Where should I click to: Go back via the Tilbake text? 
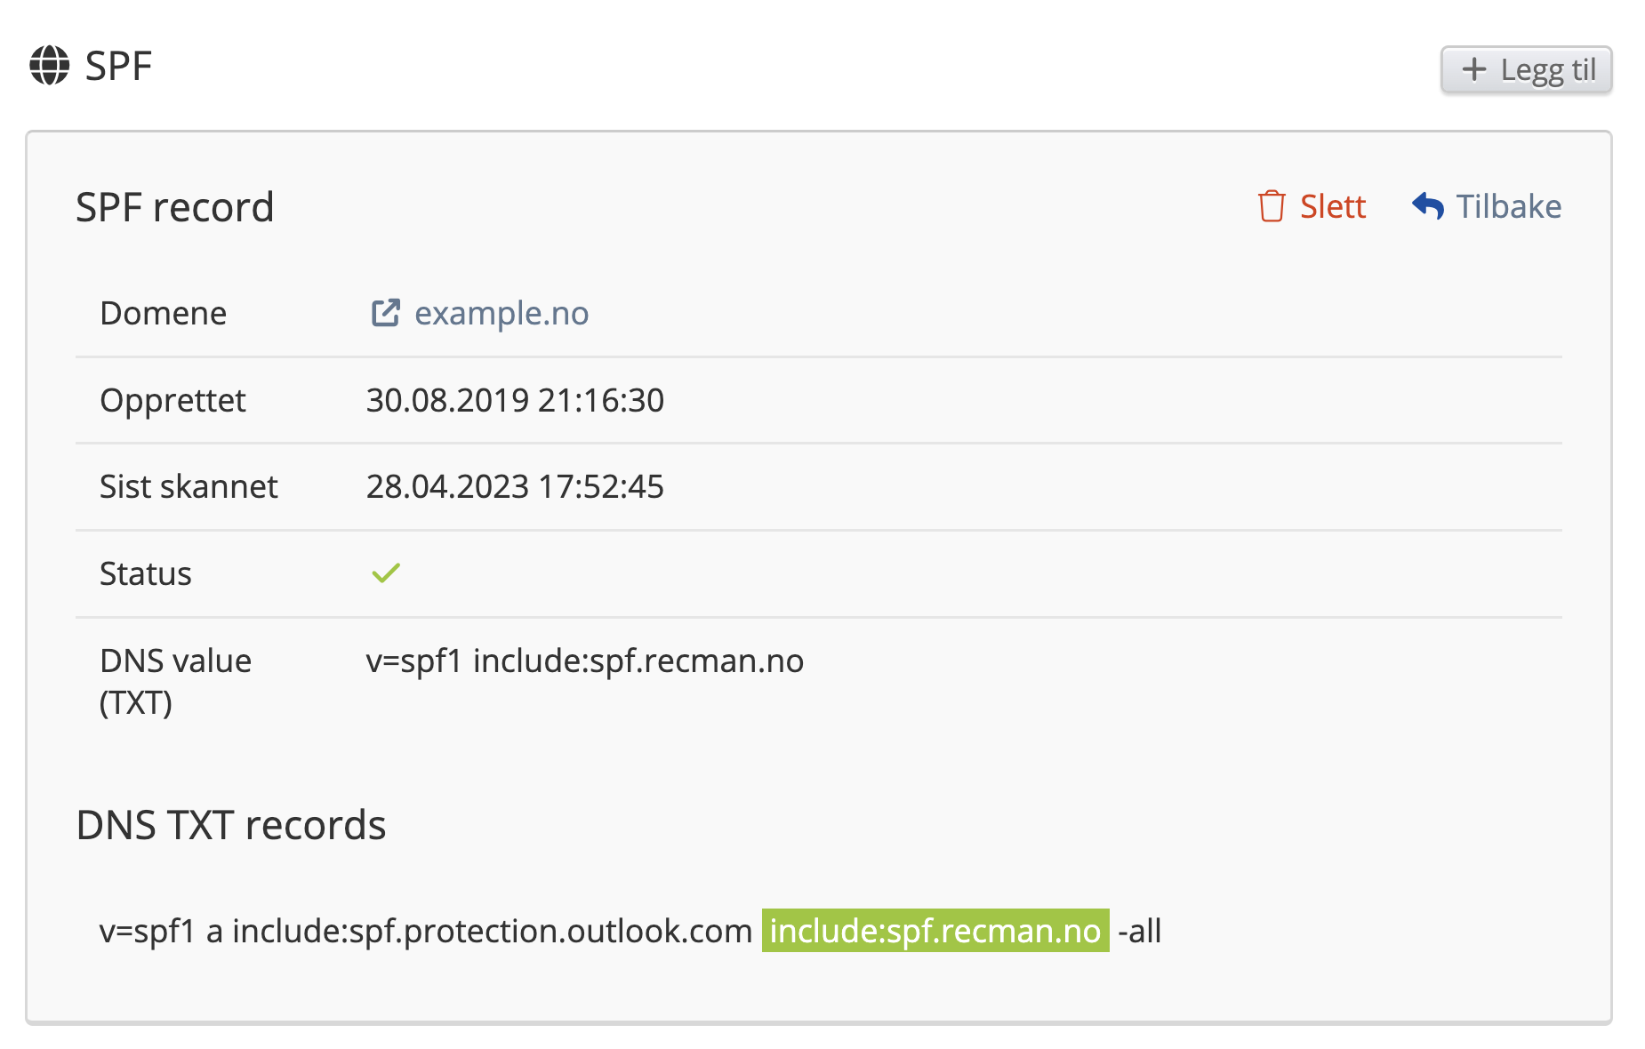(x=1508, y=206)
